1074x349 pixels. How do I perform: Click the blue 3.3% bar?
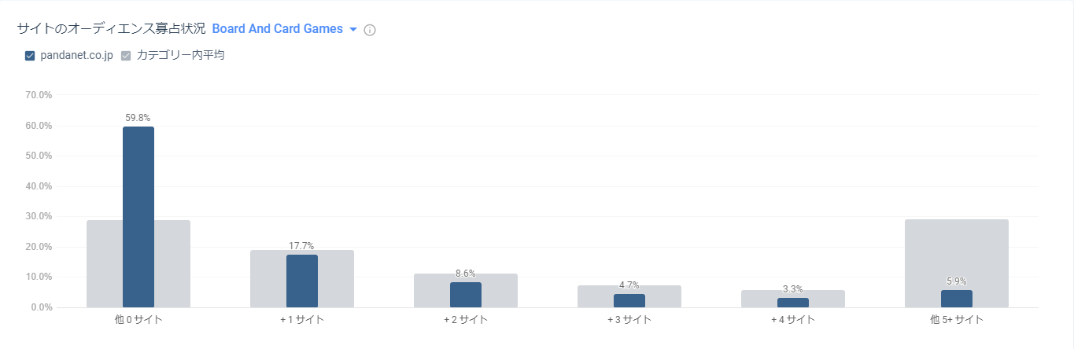(793, 303)
